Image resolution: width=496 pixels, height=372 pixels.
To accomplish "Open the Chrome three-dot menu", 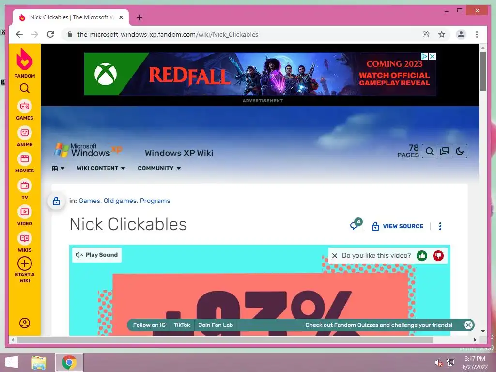I will tap(477, 34).
